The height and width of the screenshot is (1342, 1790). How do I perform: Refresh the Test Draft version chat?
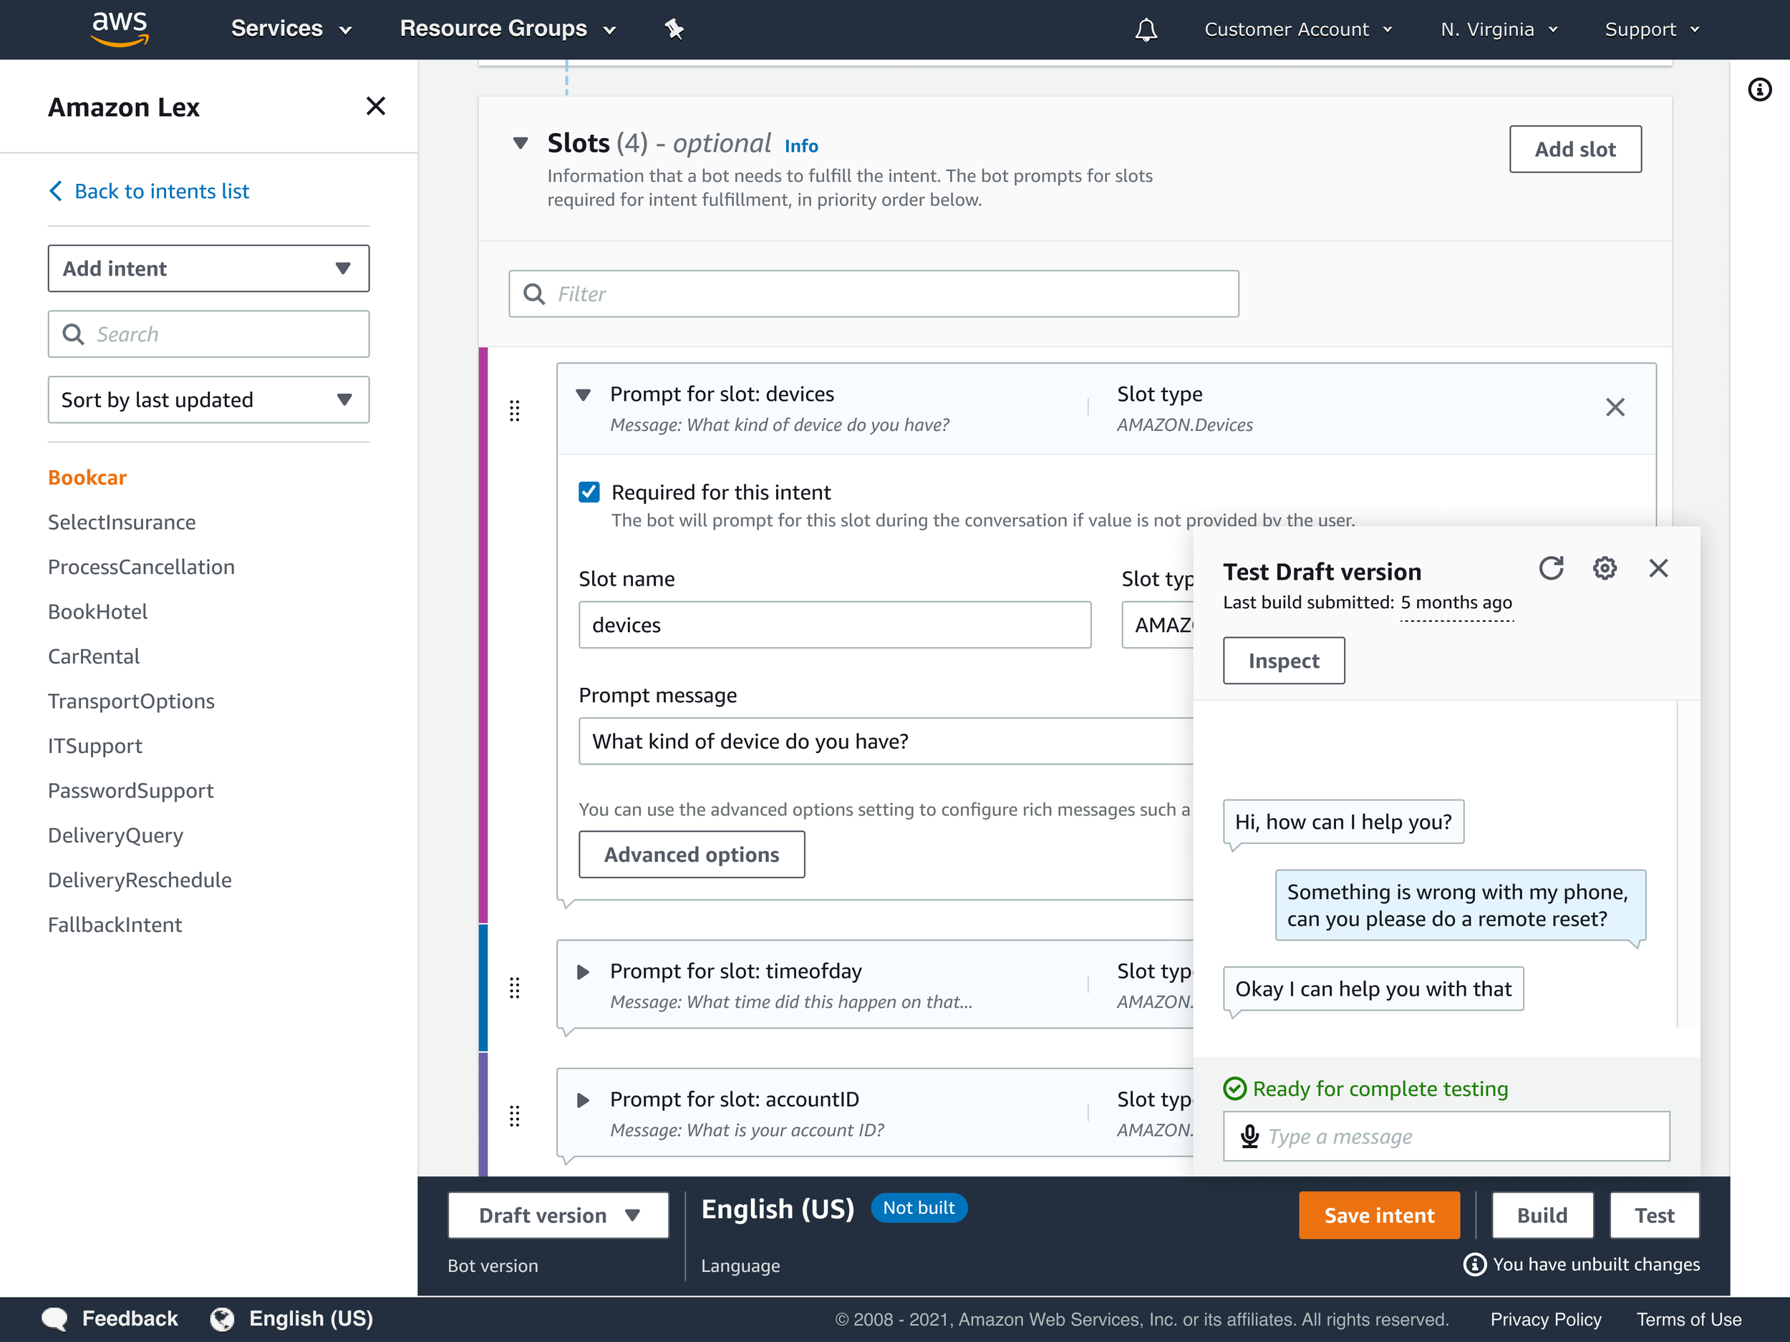[x=1550, y=568]
